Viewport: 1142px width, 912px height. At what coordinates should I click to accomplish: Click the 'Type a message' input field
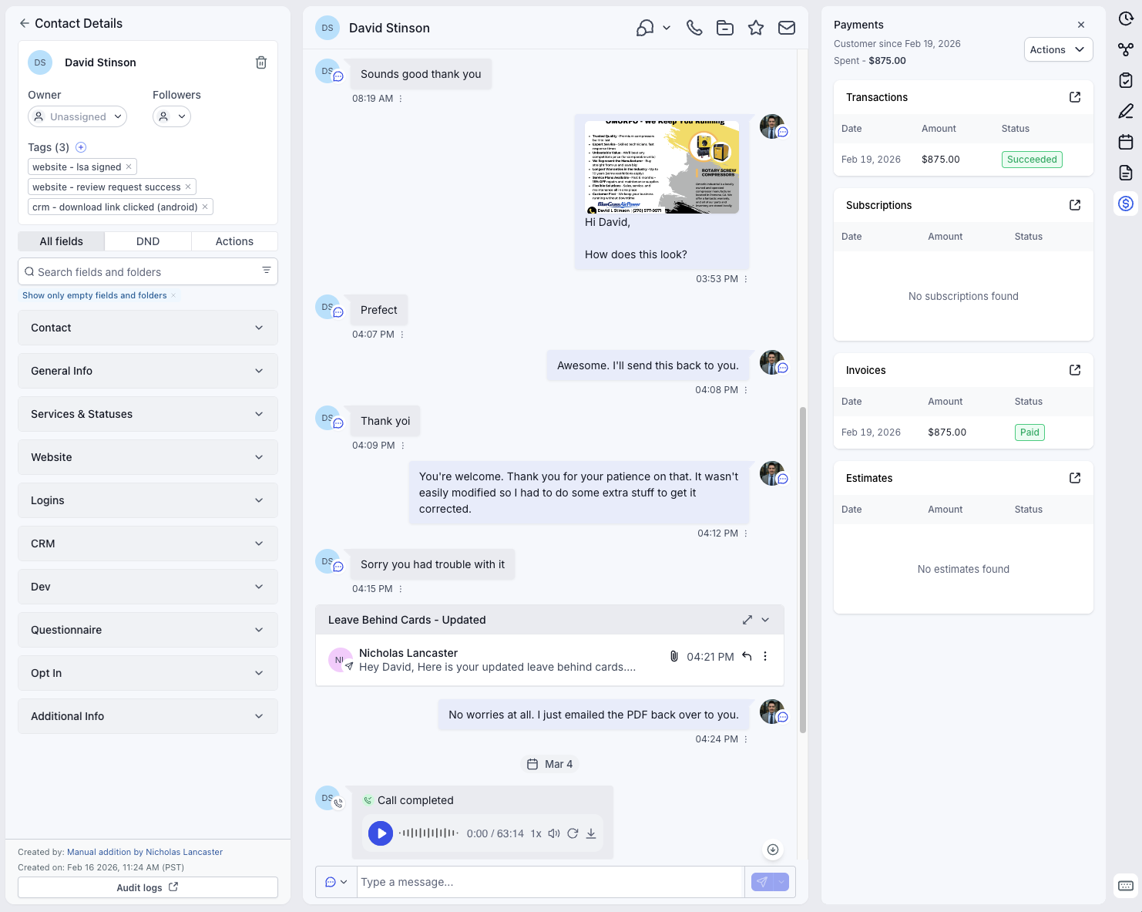[x=549, y=881]
